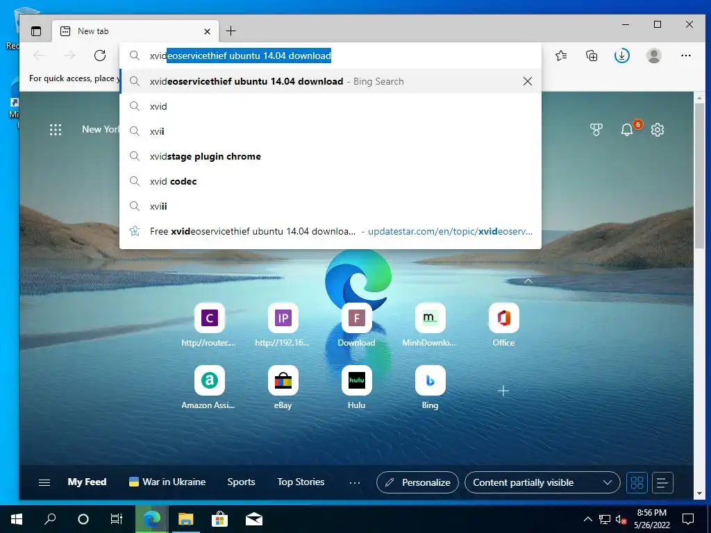The width and height of the screenshot is (711, 533).
Task: Open the Office quick link tile
Action: [503, 325]
